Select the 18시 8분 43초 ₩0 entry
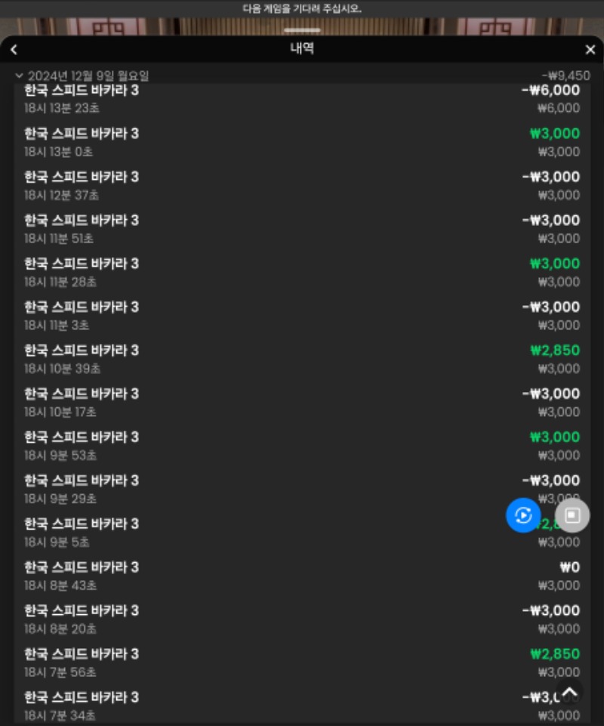This screenshot has height=726, width=604. point(302,576)
